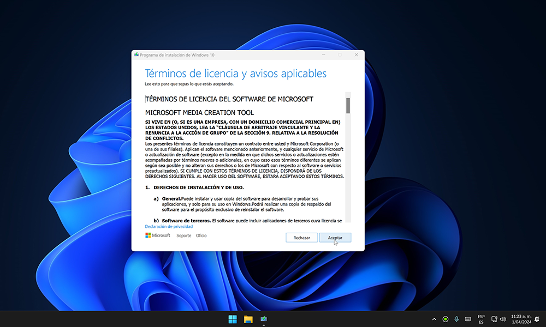Open the Windows Start menu
The height and width of the screenshot is (327, 546).
click(233, 319)
